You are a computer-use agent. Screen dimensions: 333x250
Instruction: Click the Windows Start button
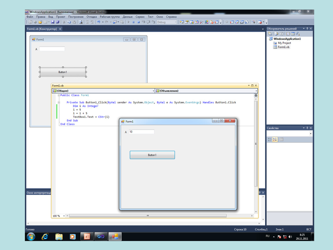pos(31,236)
